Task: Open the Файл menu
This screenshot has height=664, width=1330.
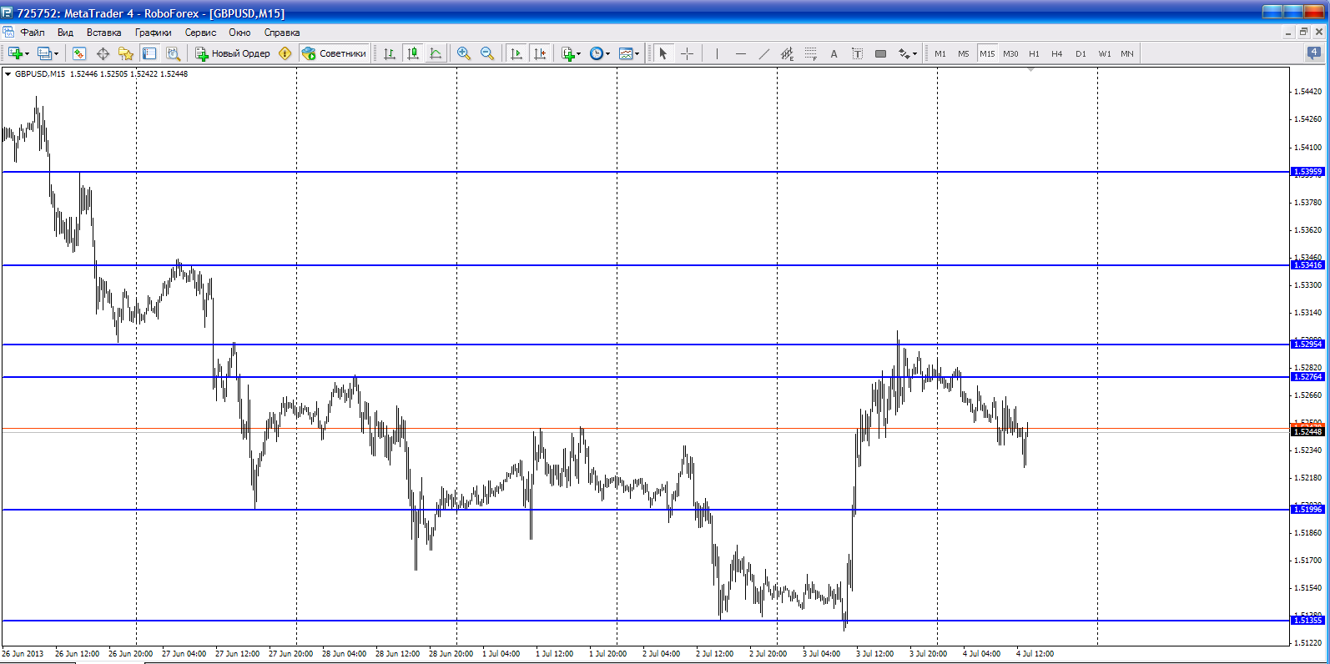Action: click(33, 33)
